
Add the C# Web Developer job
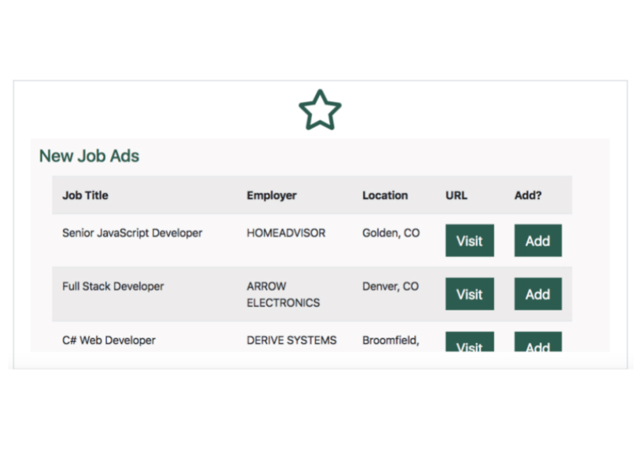(x=538, y=342)
